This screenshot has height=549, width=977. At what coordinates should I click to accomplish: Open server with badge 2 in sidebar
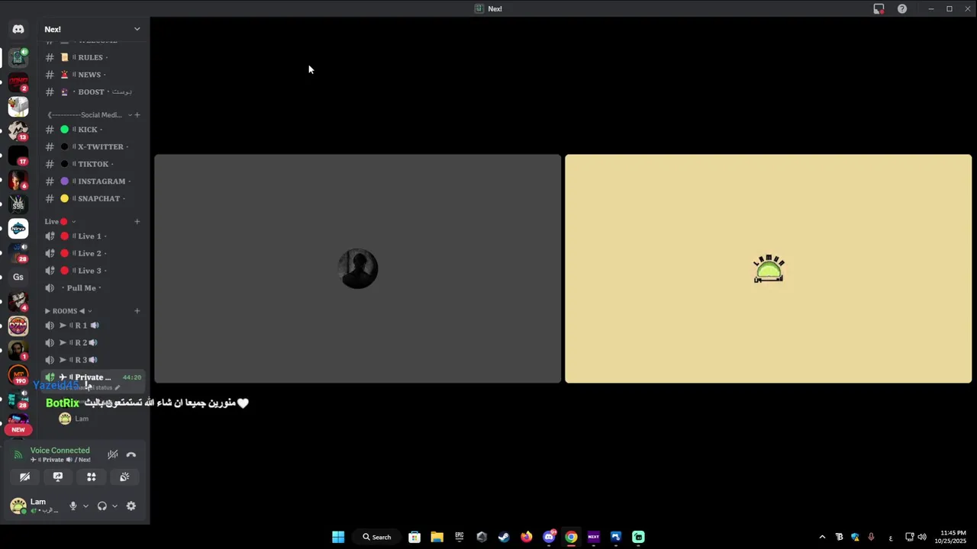click(x=18, y=82)
